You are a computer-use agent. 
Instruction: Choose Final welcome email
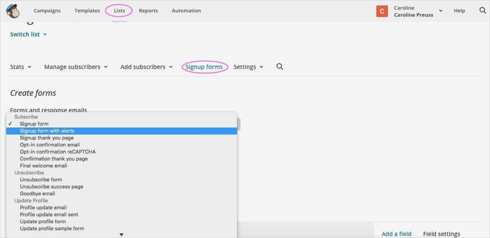pos(121,166)
